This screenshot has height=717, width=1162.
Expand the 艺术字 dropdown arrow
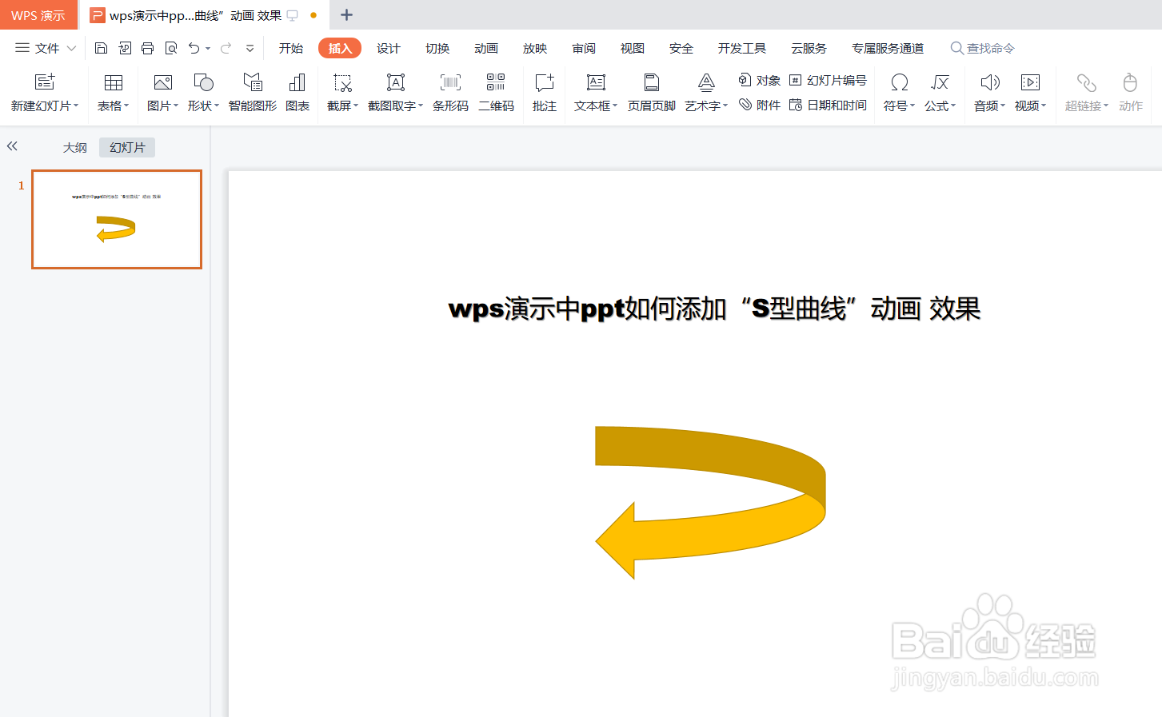pyautogui.click(x=725, y=106)
